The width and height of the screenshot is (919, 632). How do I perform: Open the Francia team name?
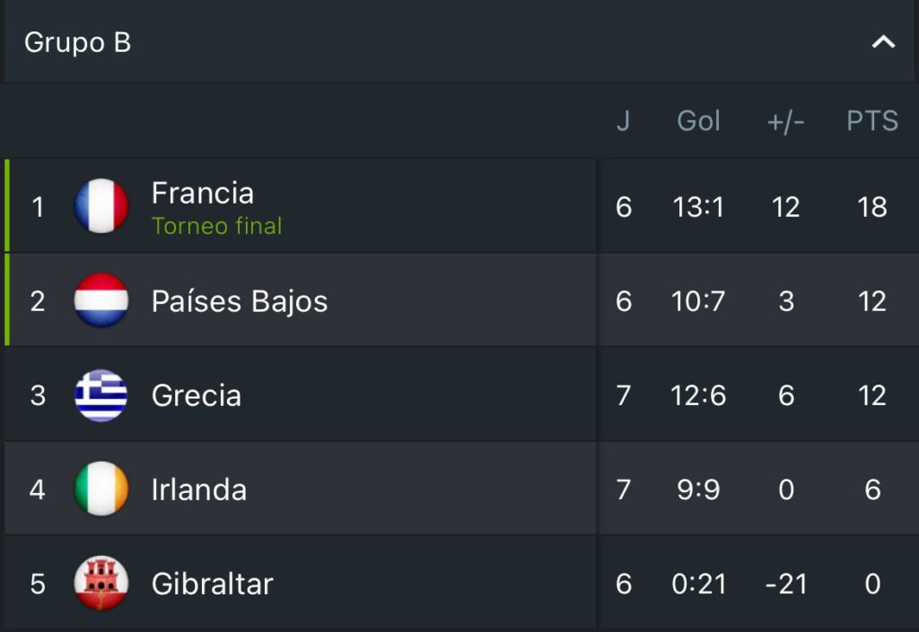[203, 194]
